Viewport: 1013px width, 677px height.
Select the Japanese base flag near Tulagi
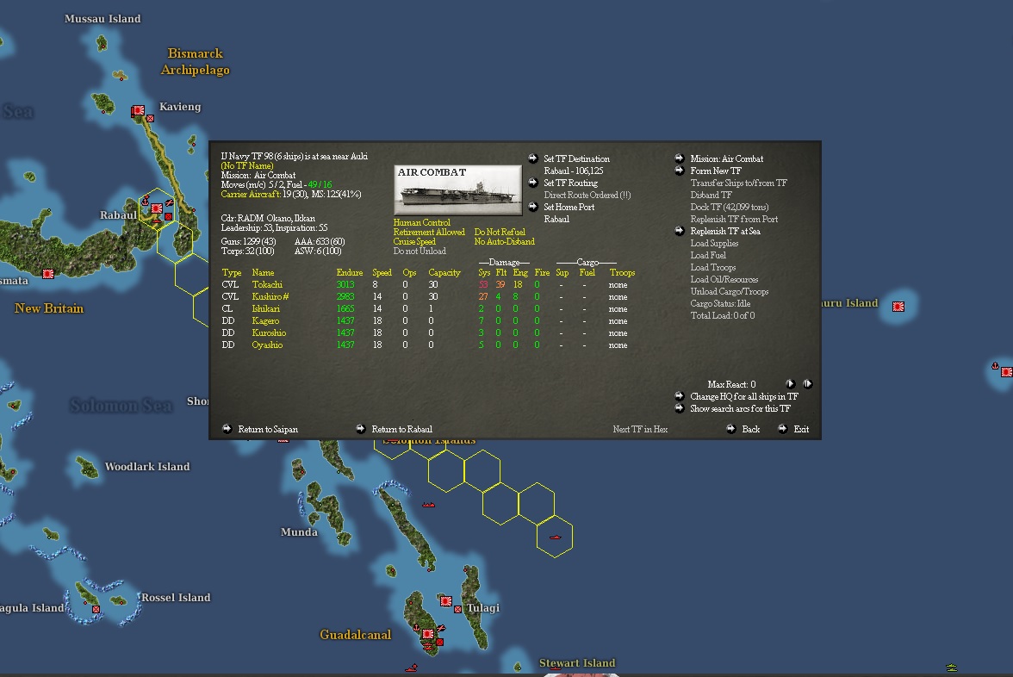[446, 601]
